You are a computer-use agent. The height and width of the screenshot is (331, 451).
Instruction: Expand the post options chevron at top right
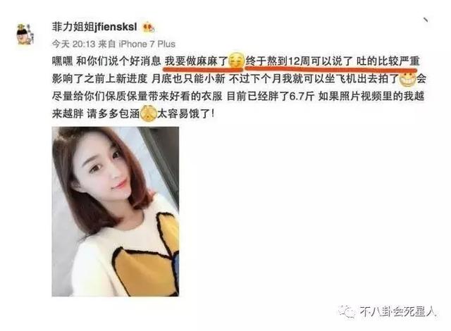[426, 20]
